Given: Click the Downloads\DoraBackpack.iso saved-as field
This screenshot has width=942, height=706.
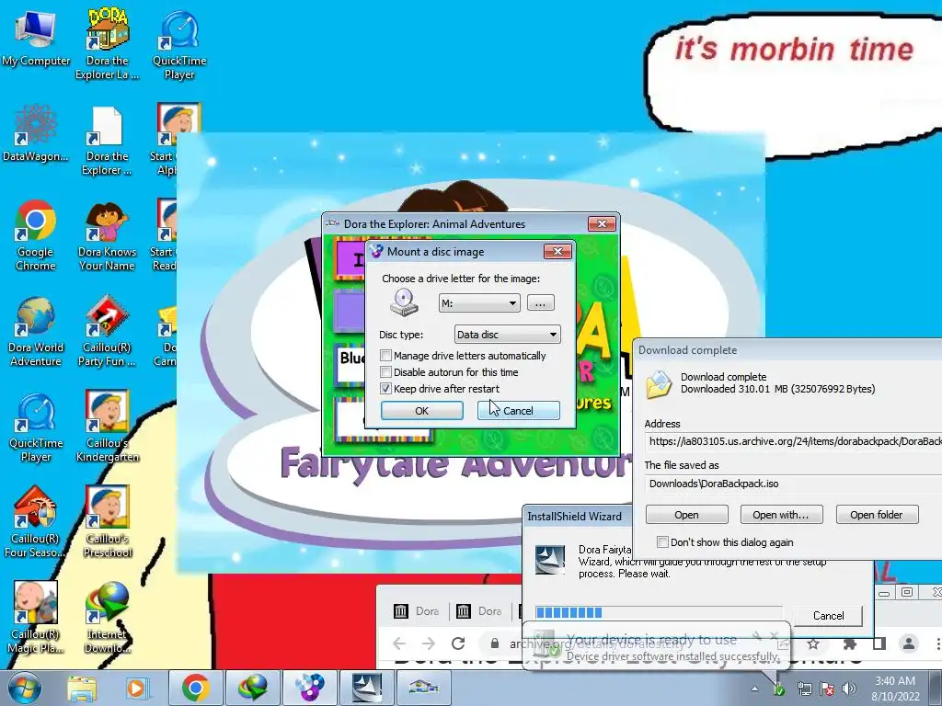Looking at the screenshot, I should point(793,484).
